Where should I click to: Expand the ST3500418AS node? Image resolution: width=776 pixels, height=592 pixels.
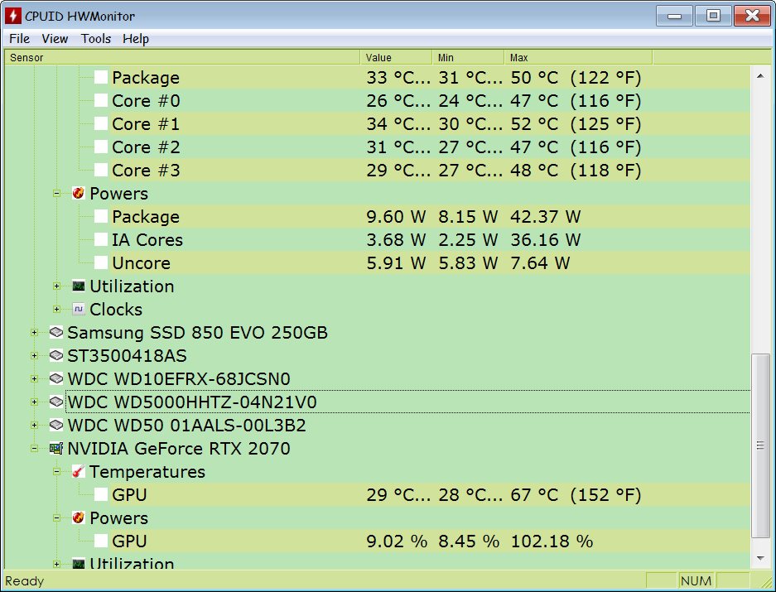click(x=34, y=355)
